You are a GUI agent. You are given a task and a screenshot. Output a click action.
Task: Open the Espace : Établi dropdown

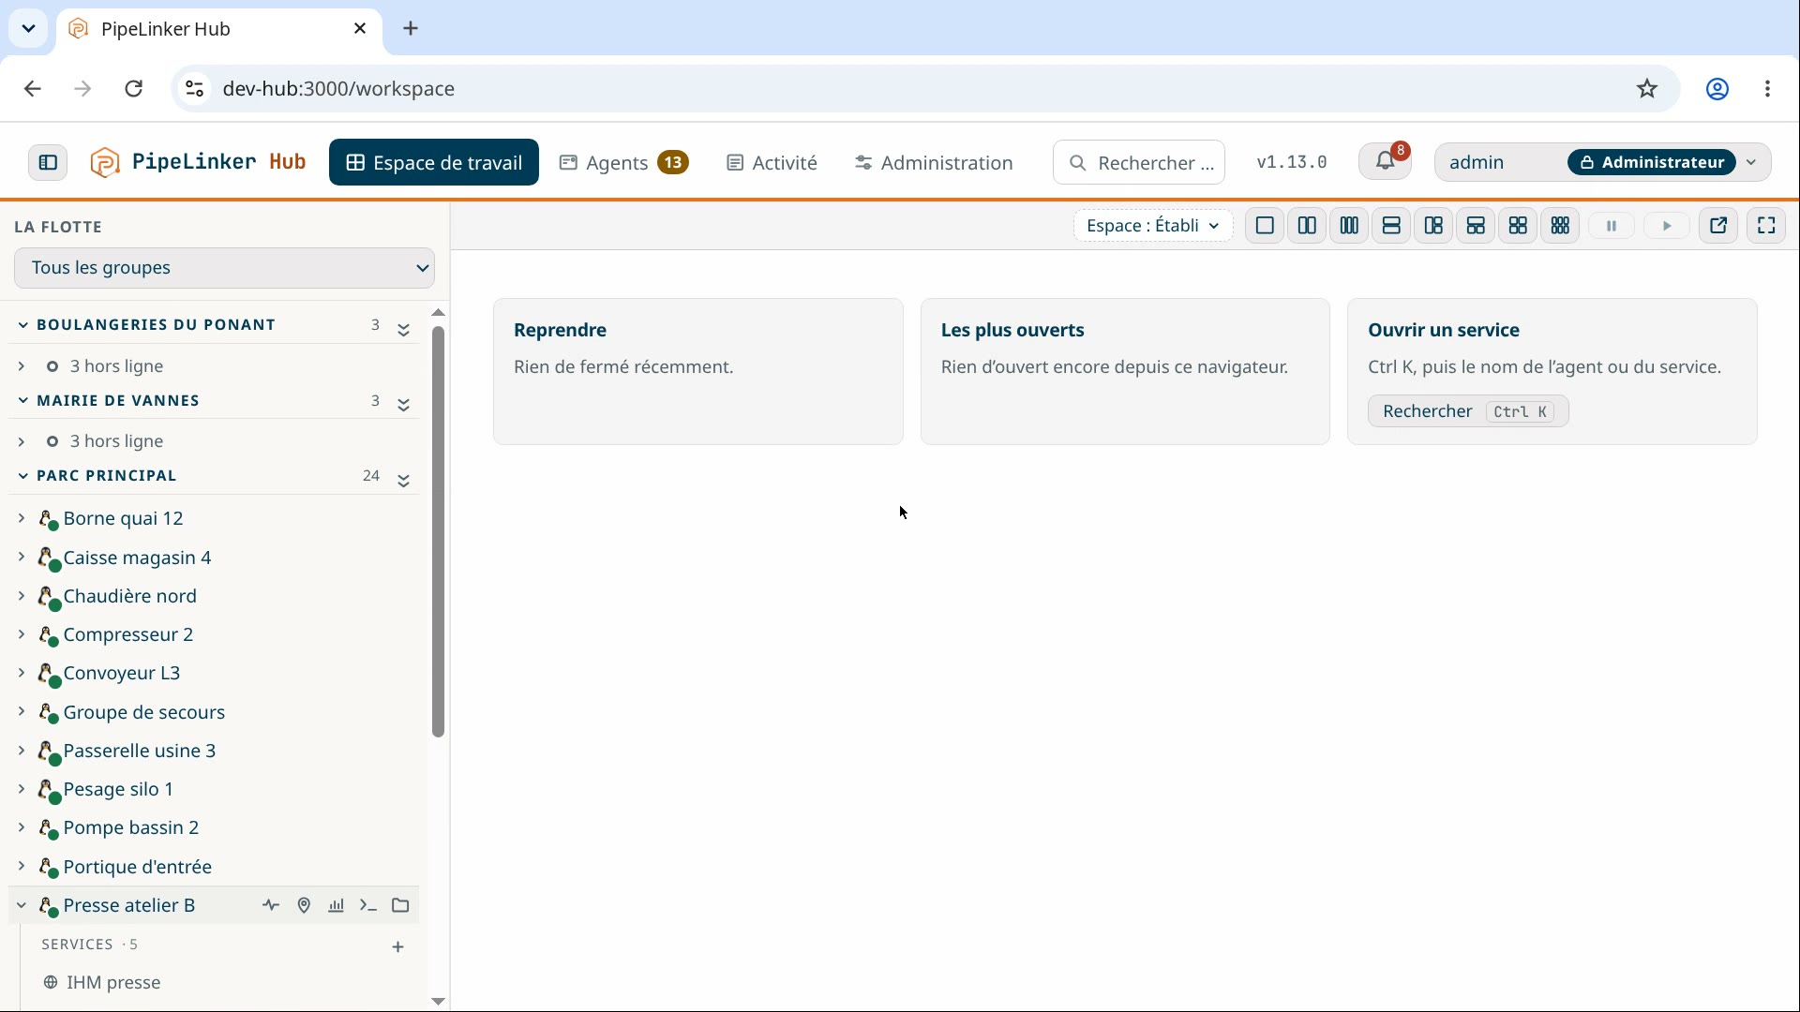1152,226
